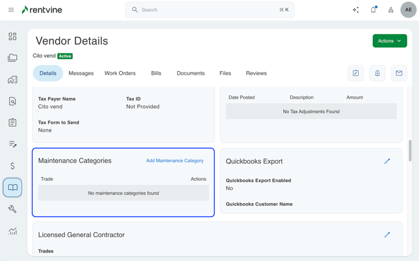Open the properties building icon in sidebar

(x=12, y=80)
